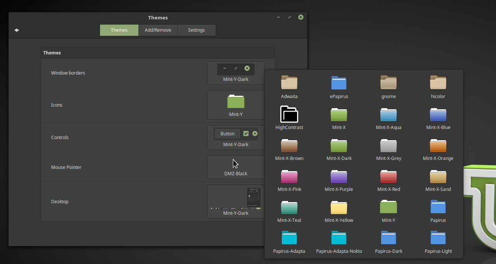Click the back arrow to return
The width and height of the screenshot is (496, 264).
coord(16,30)
